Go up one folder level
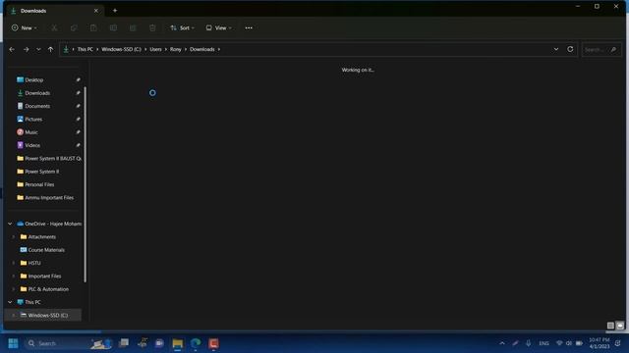 tap(50, 50)
